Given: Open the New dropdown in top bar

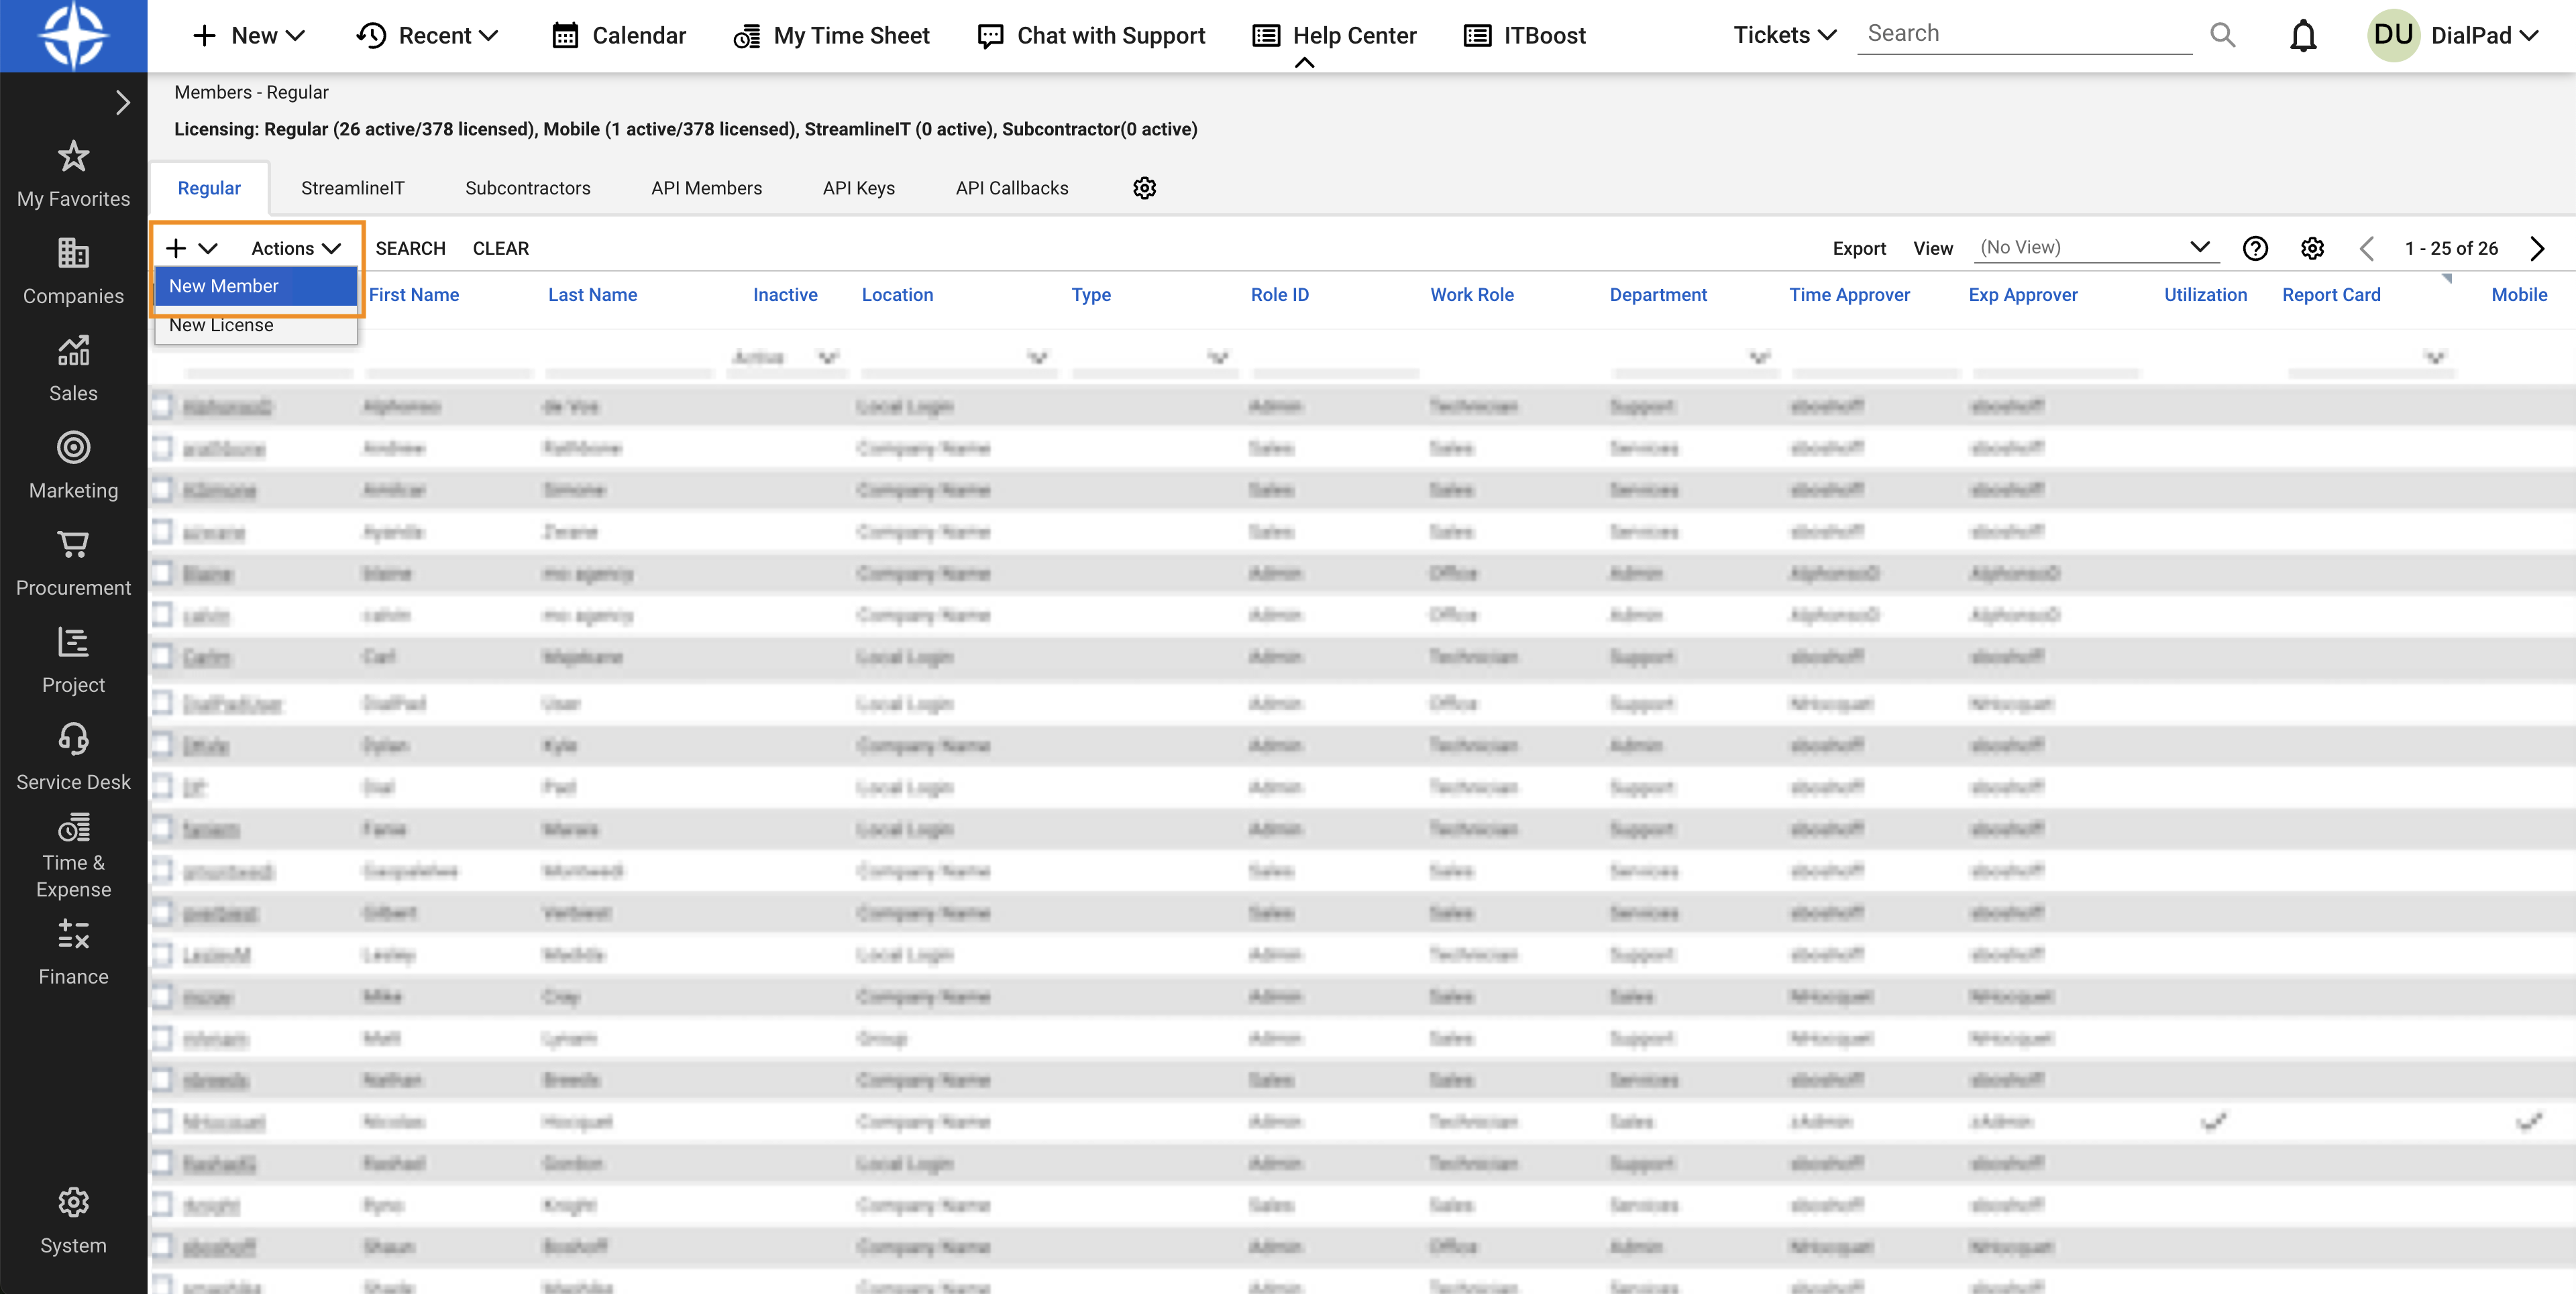Looking at the screenshot, I should 248,36.
